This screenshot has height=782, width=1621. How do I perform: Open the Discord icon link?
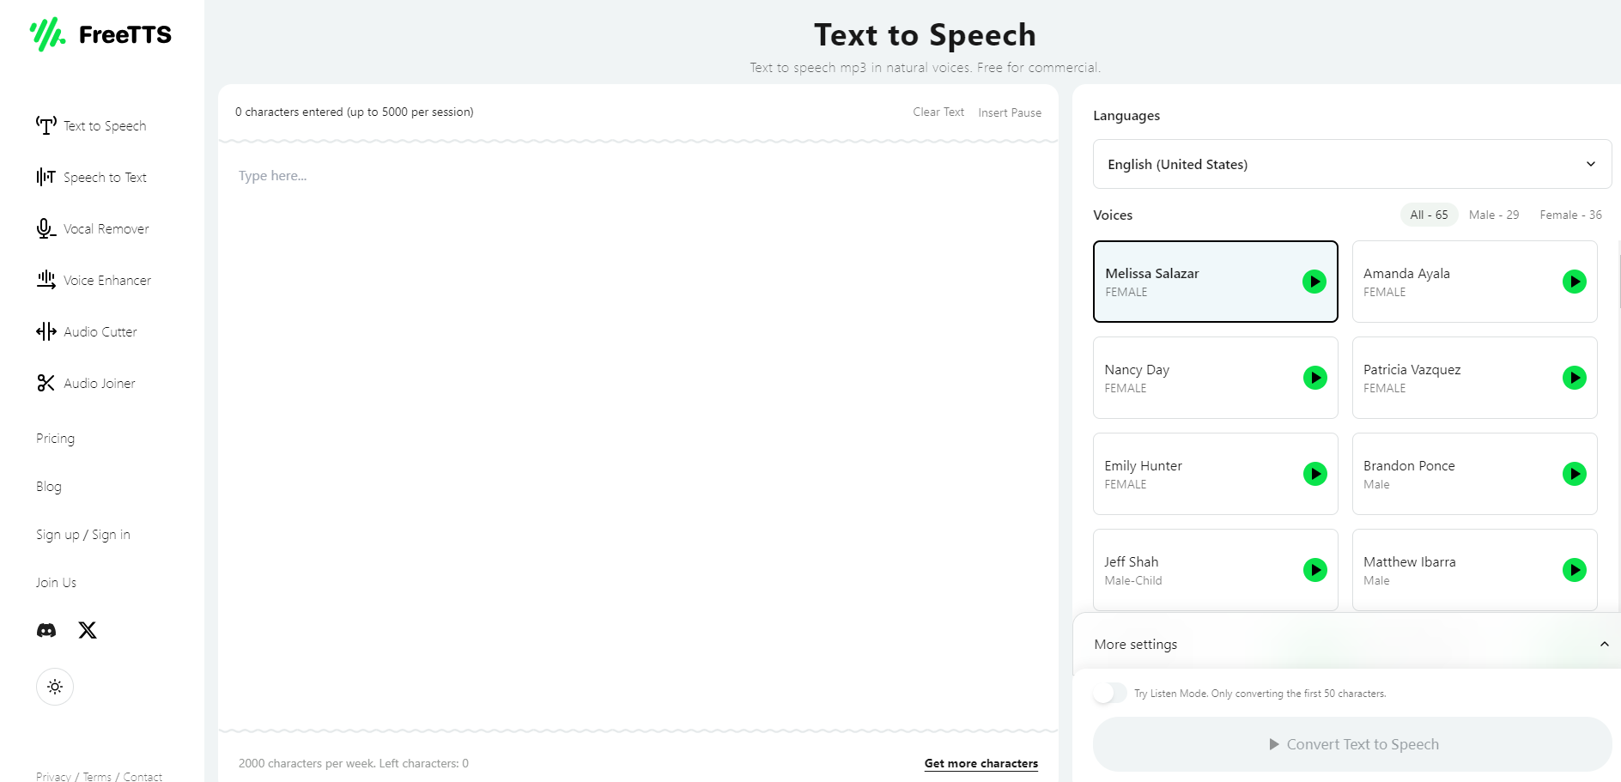46,630
